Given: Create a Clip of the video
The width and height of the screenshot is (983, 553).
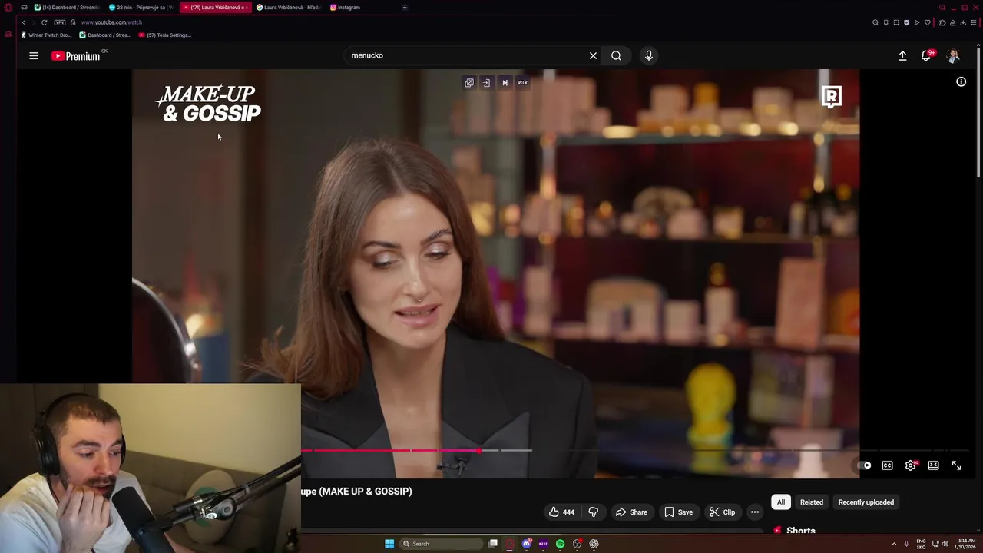Looking at the screenshot, I should (x=722, y=512).
